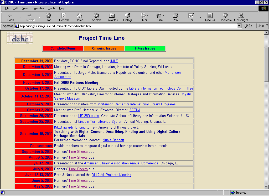Expand the address bar dropdown list

tap(239, 26)
